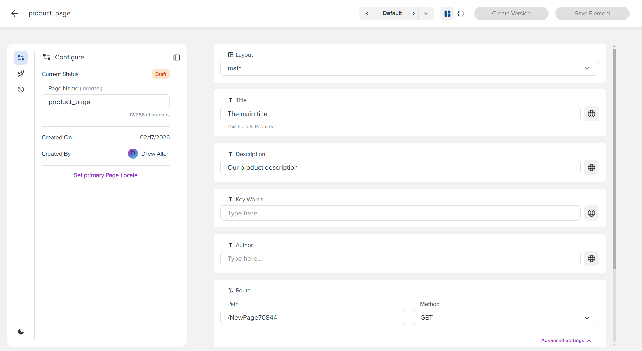Open the Default version dropdown
This screenshot has width=642, height=351.
pyautogui.click(x=426, y=13)
